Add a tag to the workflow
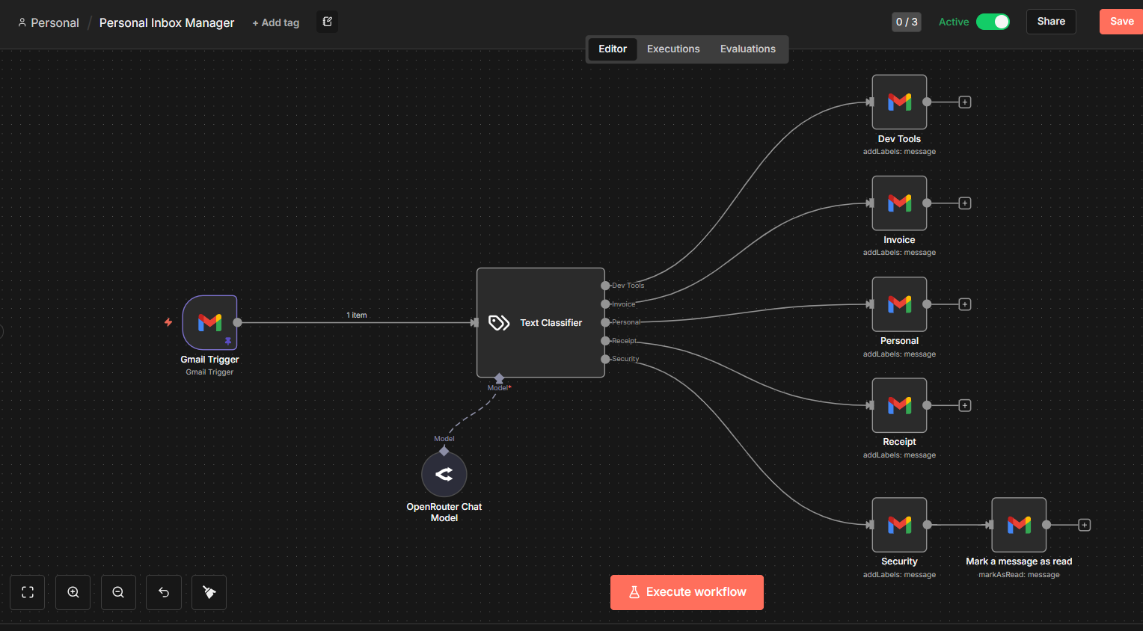This screenshot has height=631, width=1143. [x=275, y=22]
